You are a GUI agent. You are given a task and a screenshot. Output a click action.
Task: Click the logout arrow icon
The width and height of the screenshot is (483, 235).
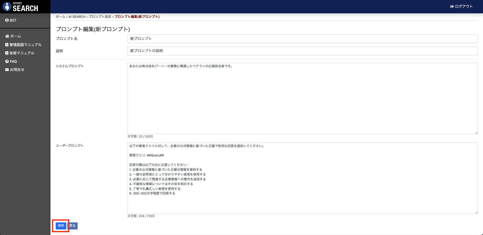click(x=452, y=7)
